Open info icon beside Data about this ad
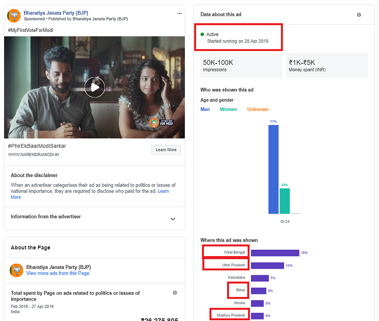The image size is (379, 321). 359,15
